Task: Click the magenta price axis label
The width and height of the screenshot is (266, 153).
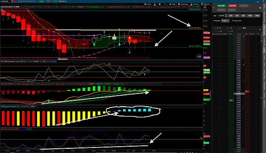Action: (x=206, y=58)
